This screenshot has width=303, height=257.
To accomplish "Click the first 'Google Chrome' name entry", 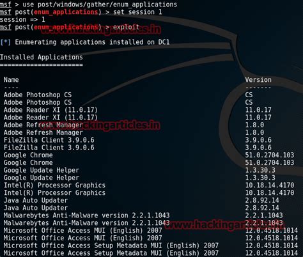I will click(x=28, y=155).
